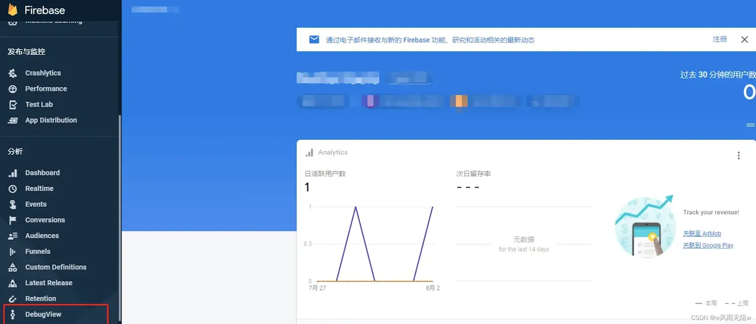The height and width of the screenshot is (324, 756).
Task: Click the Latest Release rocket icon
Action: click(x=13, y=282)
